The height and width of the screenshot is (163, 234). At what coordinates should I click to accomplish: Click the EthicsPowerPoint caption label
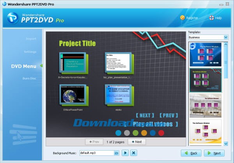(73, 110)
